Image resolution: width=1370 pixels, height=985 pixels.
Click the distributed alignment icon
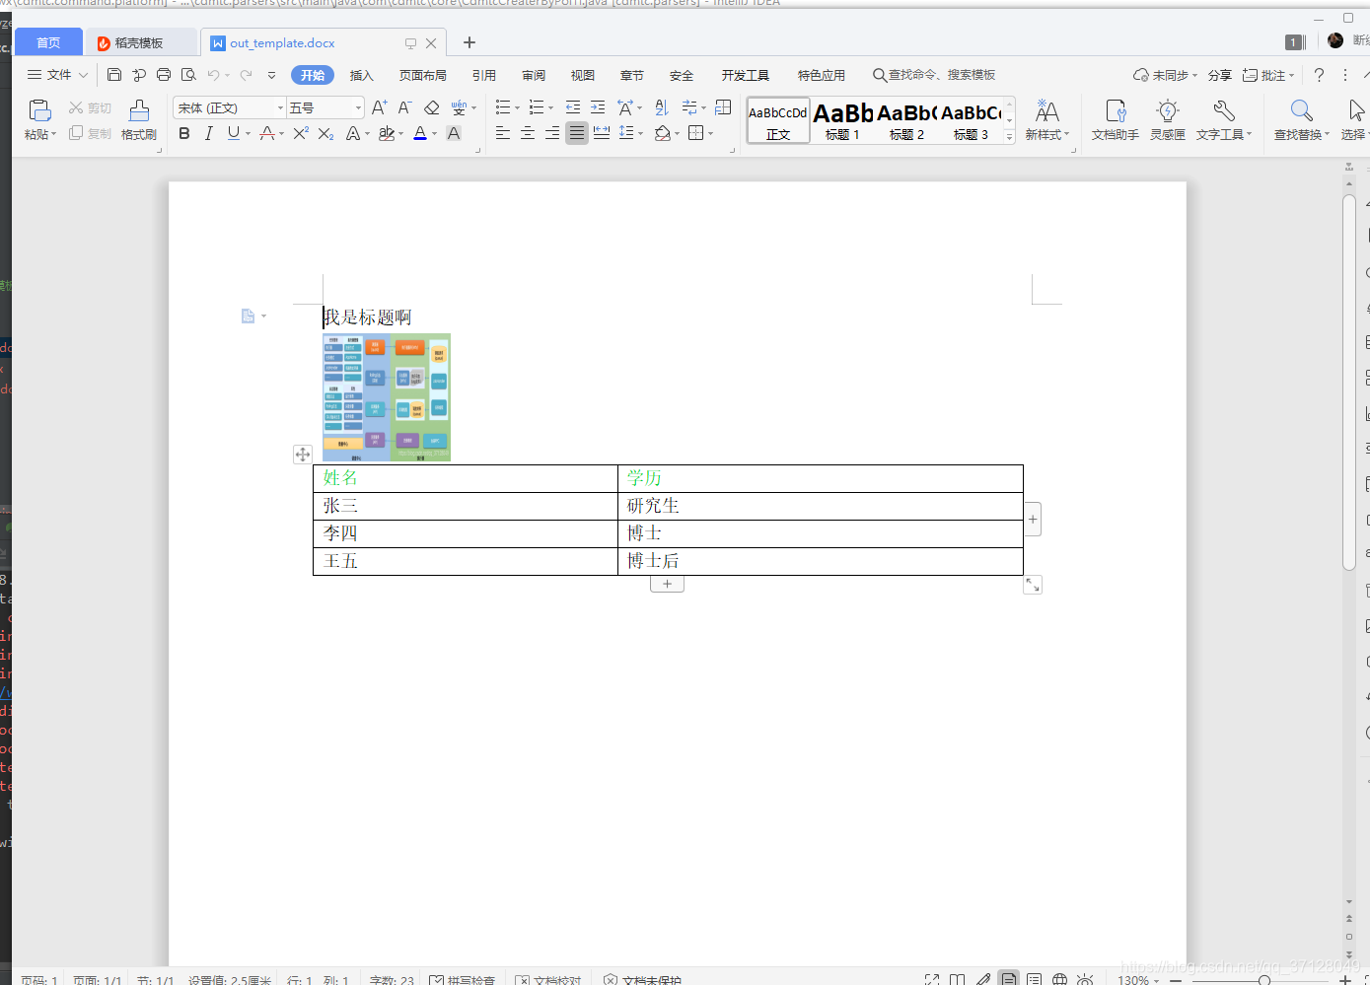[x=602, y=133]
